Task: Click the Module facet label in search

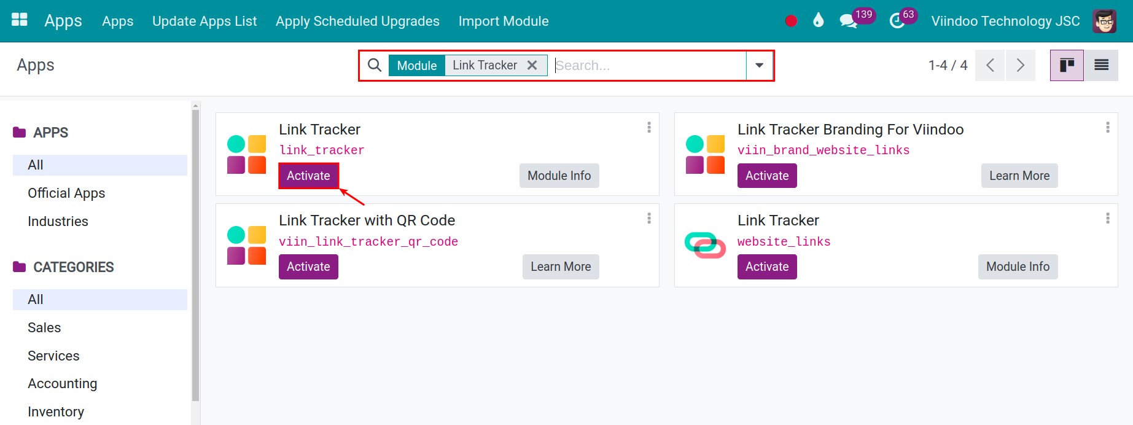Action: tap(417, 65)
